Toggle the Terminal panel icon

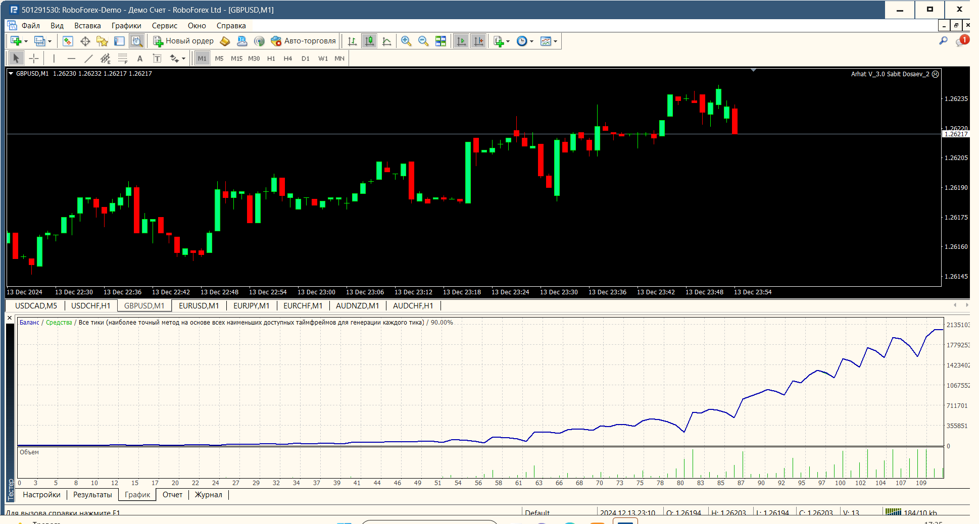click(x=119, y=41)
